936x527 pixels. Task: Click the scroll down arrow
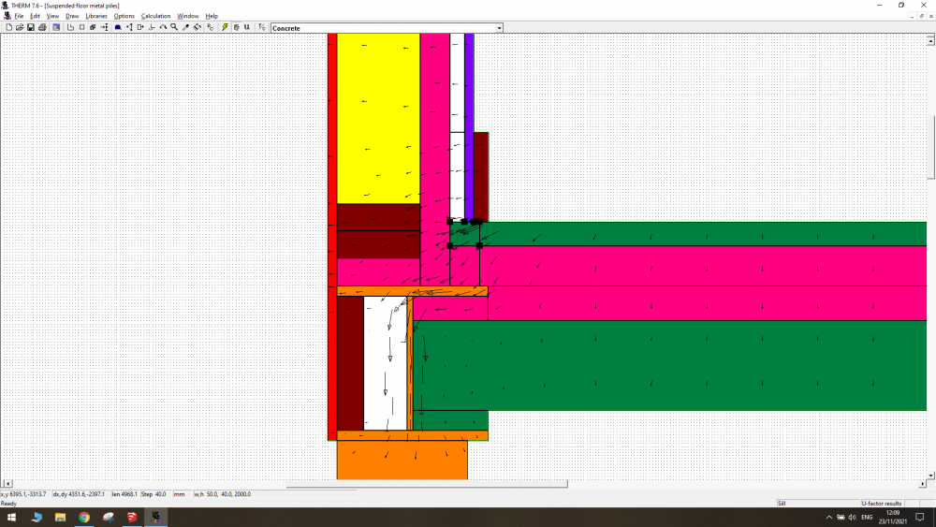(x=930, y=476)
